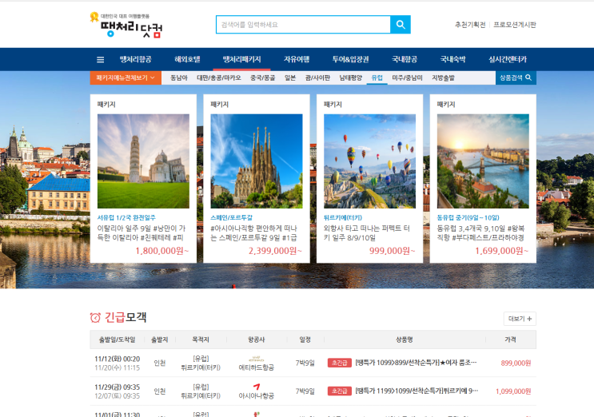Image resolution: width=594 pixels, height=417 pixels.
Task: Open the 추천기획전 link
Action: tap(470, 25)
